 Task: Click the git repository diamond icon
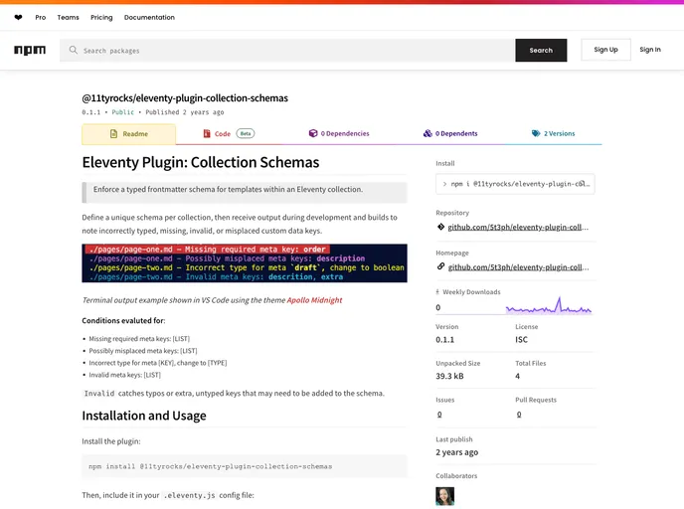click(x=440, y=227)
